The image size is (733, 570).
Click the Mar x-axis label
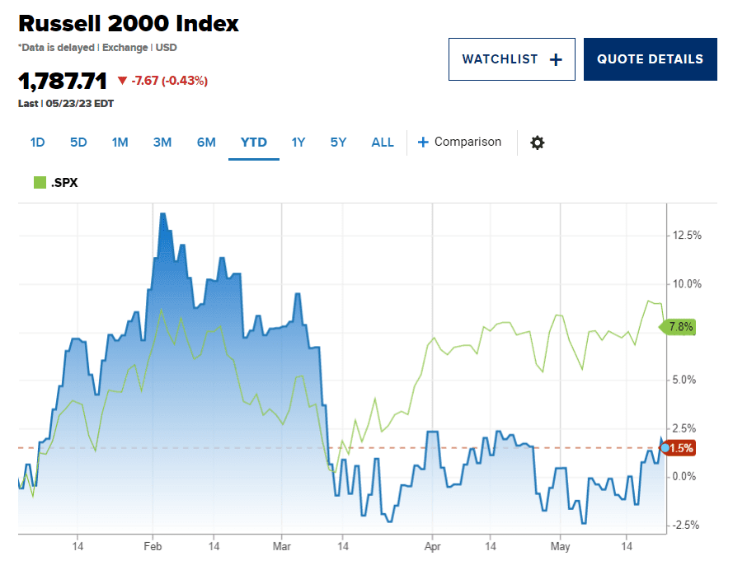(281, 546)
